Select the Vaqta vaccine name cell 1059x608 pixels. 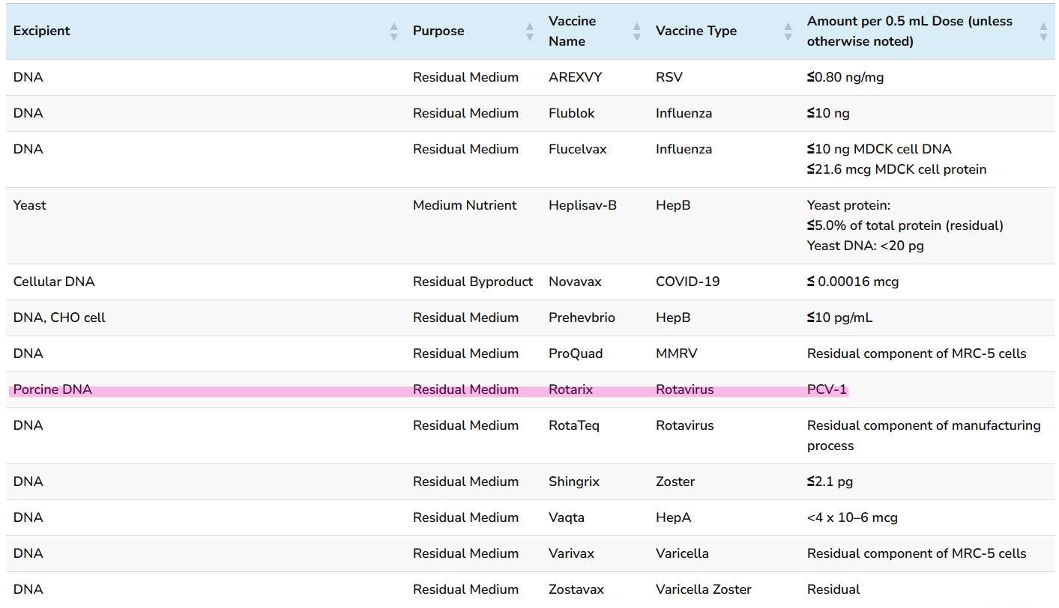pos(567,517)
